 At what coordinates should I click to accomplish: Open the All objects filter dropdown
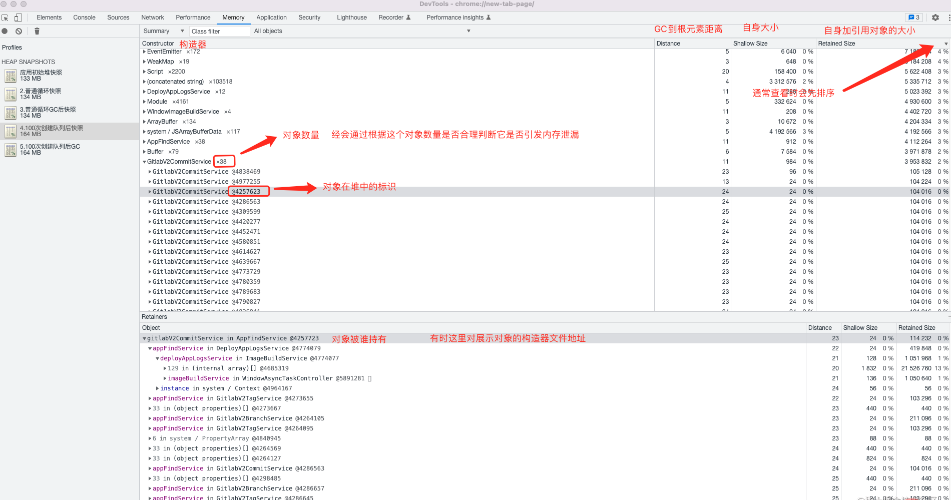pos(362,31)
